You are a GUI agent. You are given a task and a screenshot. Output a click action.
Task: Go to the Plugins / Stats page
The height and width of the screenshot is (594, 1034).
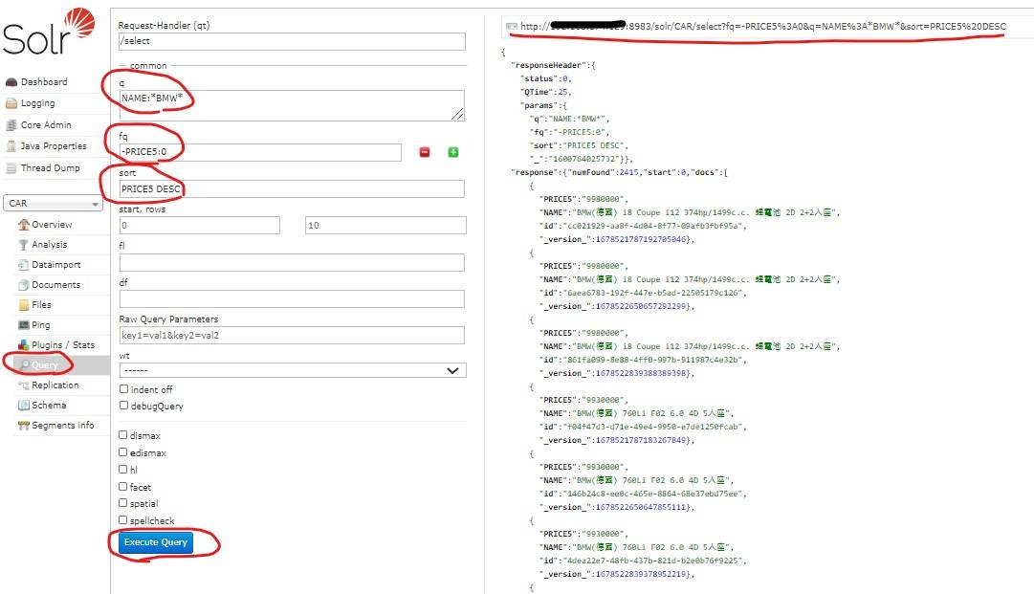coord(63,345)
